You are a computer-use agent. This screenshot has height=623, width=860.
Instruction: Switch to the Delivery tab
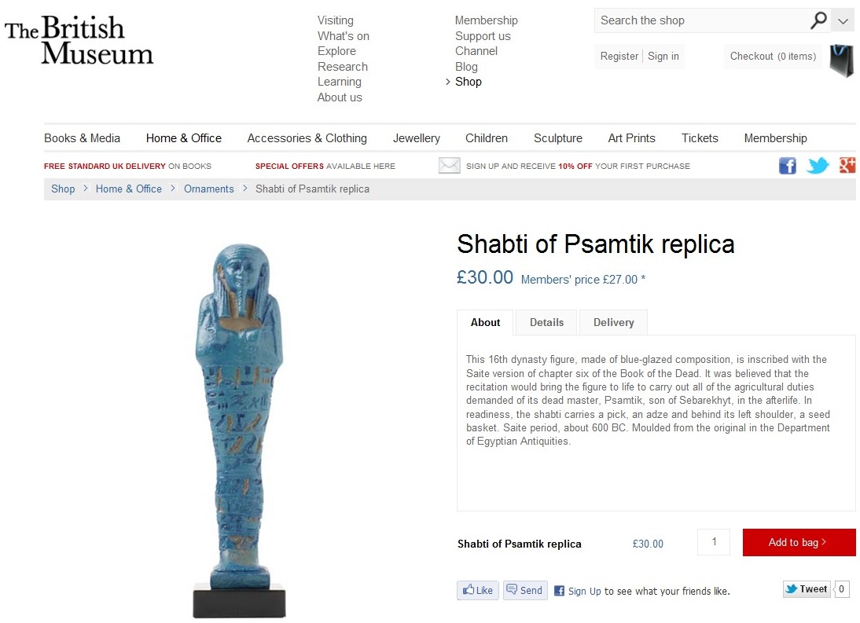613,322
